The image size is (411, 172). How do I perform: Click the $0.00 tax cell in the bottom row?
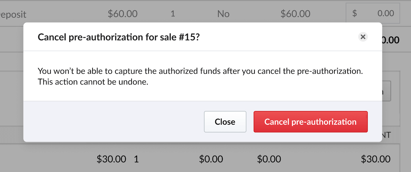[269, 159]
